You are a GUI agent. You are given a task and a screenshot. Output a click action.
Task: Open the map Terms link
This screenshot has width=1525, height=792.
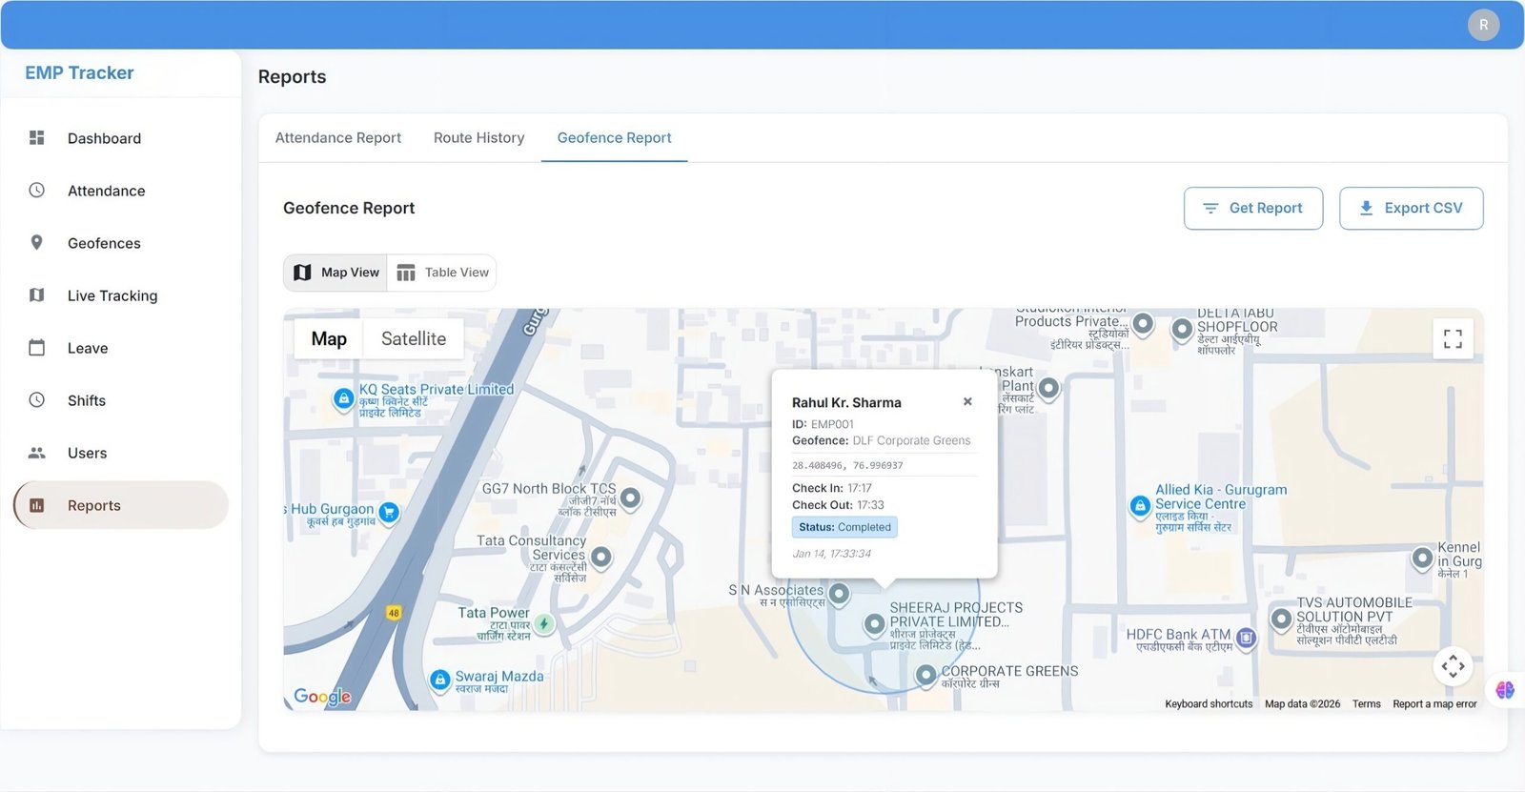click(x=1366, y=704)
